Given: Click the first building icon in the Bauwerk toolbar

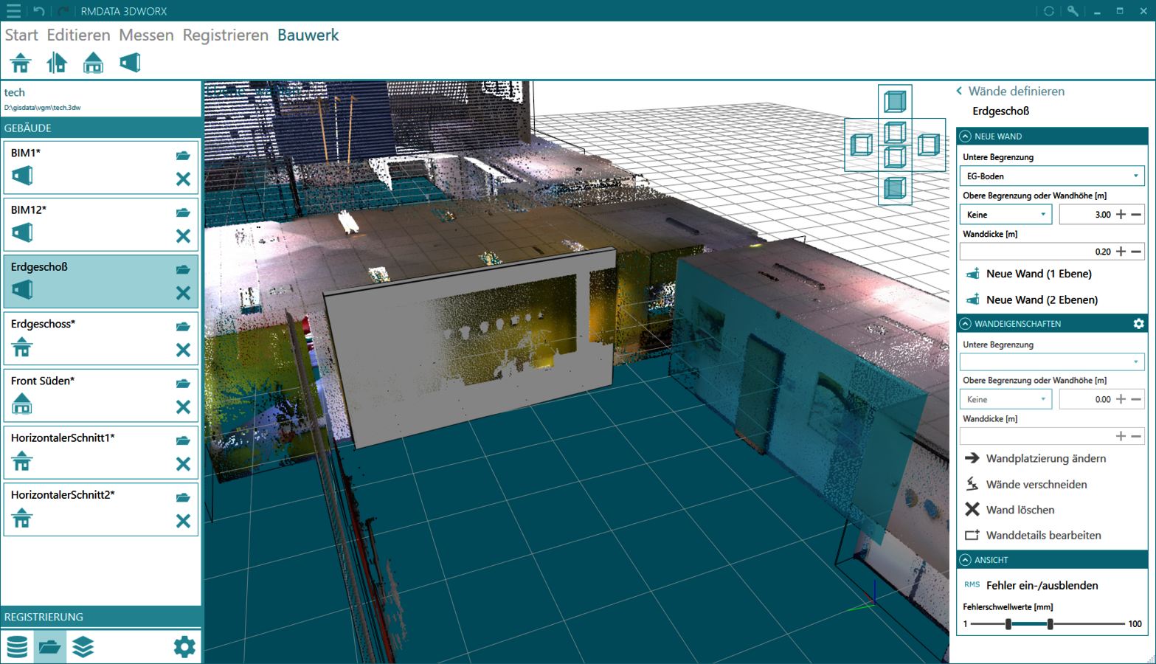Looking at the screenshot, I should pos(21,63).
